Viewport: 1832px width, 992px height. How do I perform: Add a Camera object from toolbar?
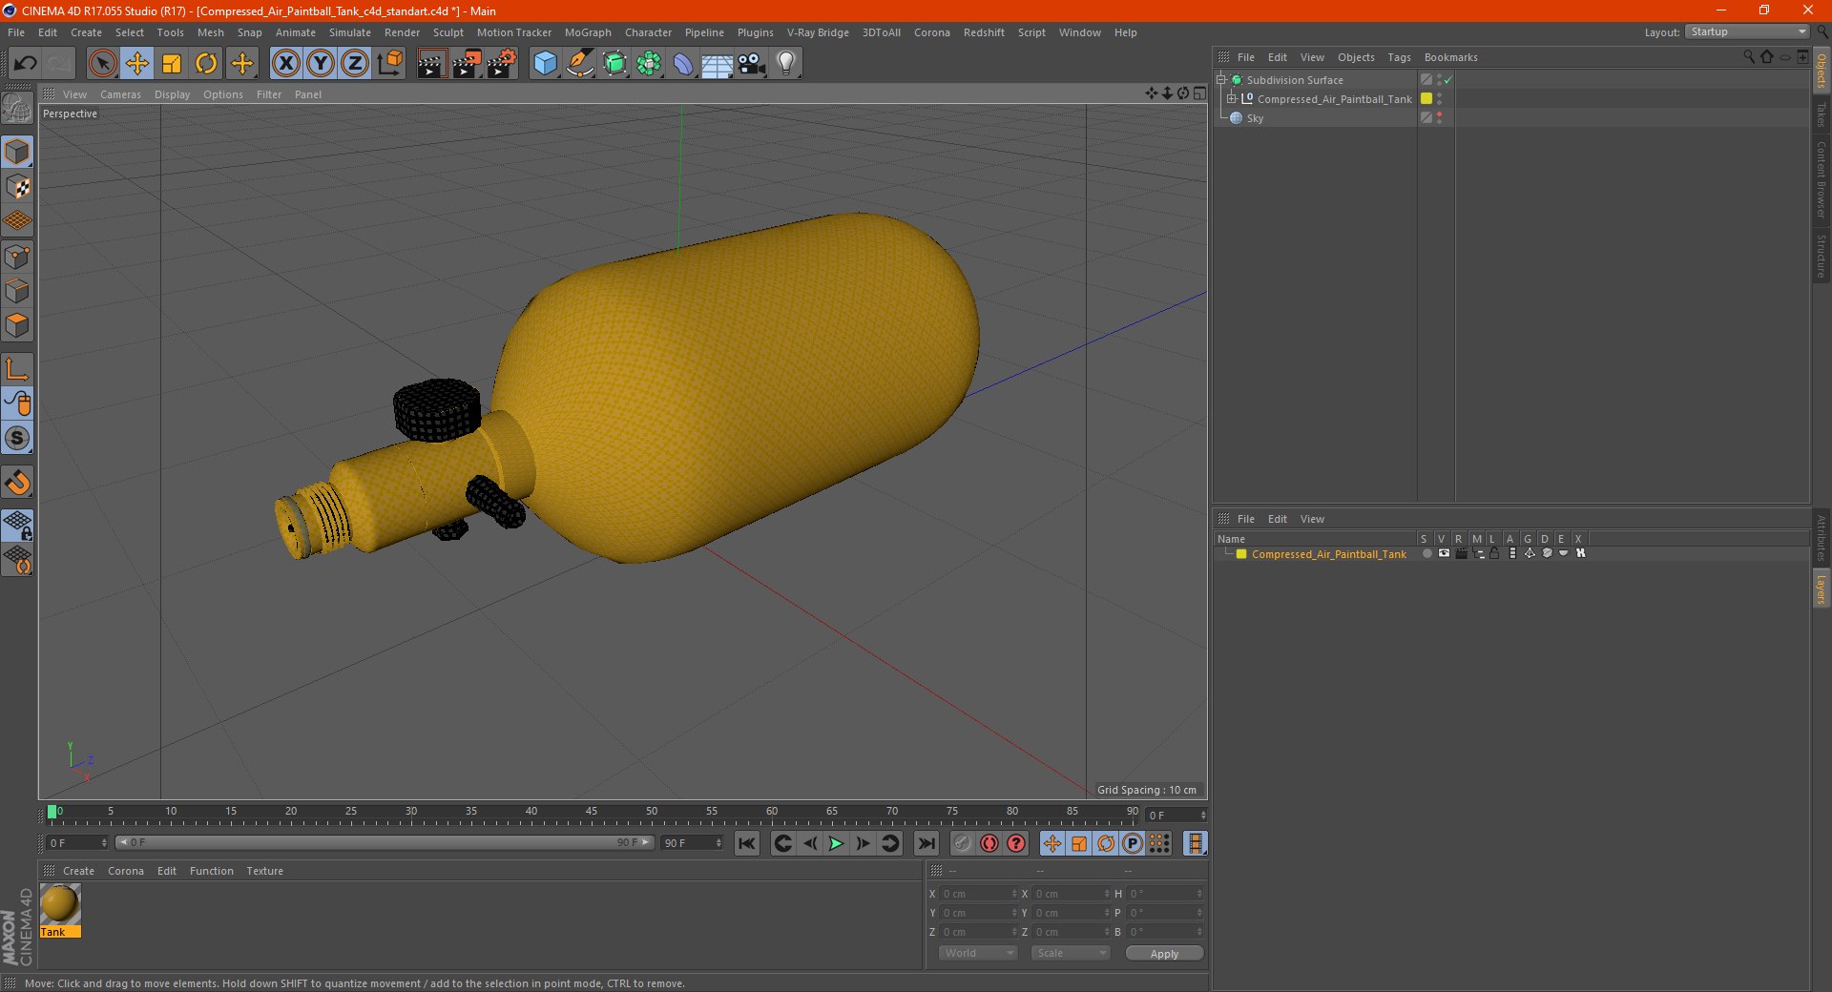[751, 64]
